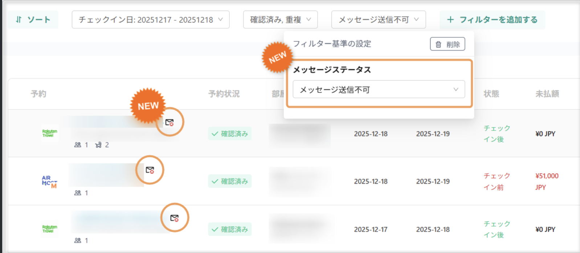This screenshot has height=253, width=580.
Task: Click the Rakuten Travel logo in first row
Action: (50, 133)
